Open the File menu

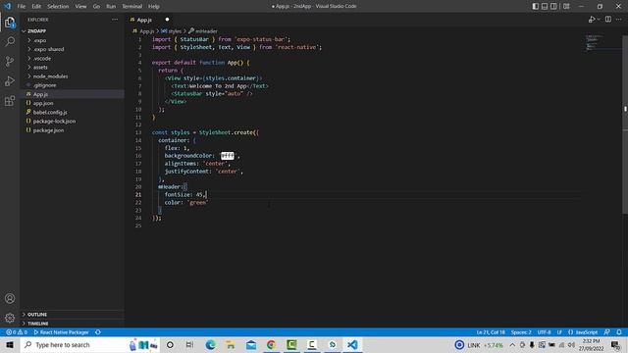(22, 7)
